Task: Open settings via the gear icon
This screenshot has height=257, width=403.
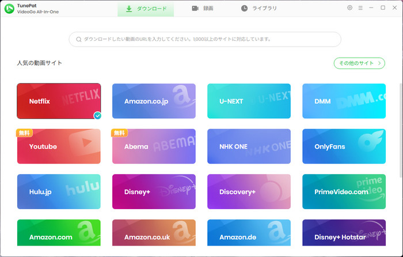Action: coord(349,7)
